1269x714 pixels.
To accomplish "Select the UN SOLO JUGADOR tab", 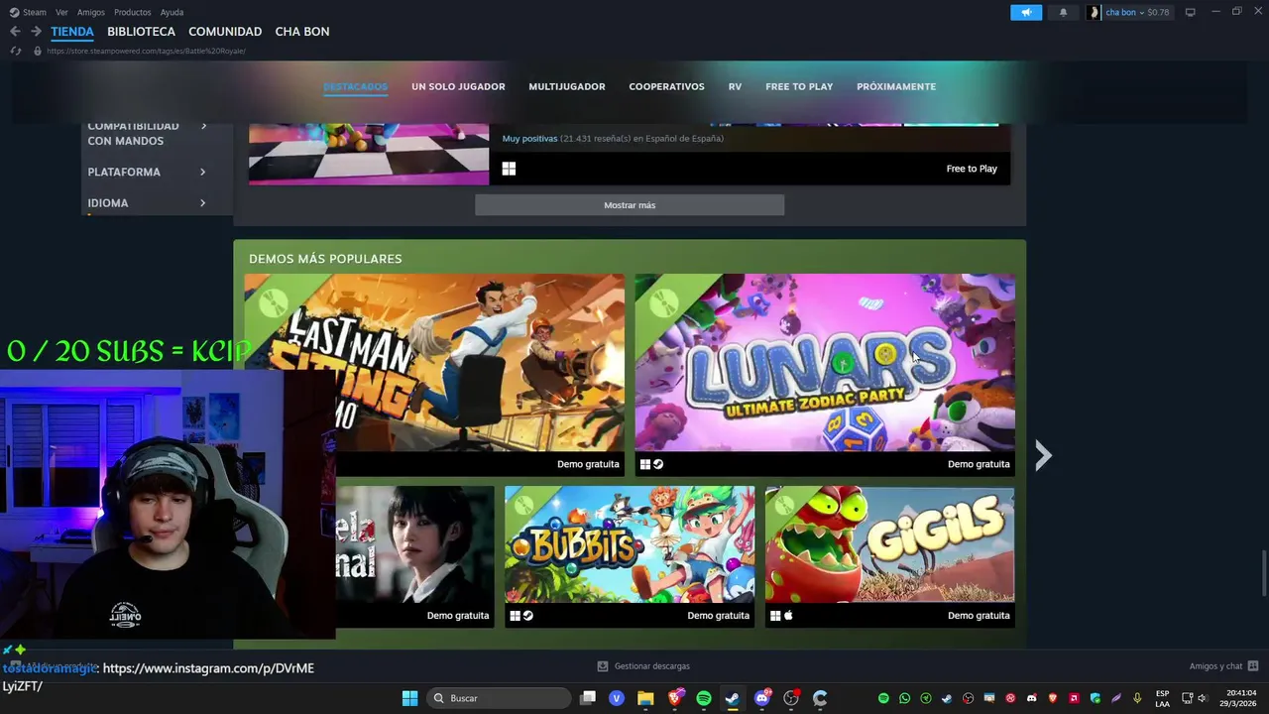I will click(x=458, y=86).
